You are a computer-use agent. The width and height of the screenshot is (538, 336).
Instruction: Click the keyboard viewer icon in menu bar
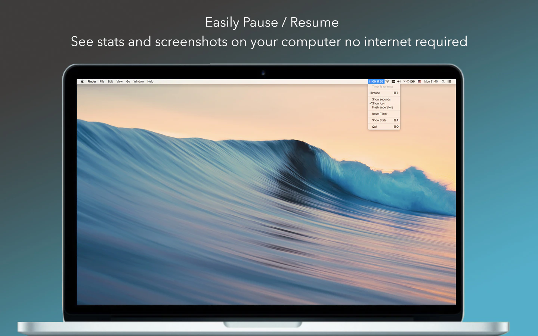point(393,81)
